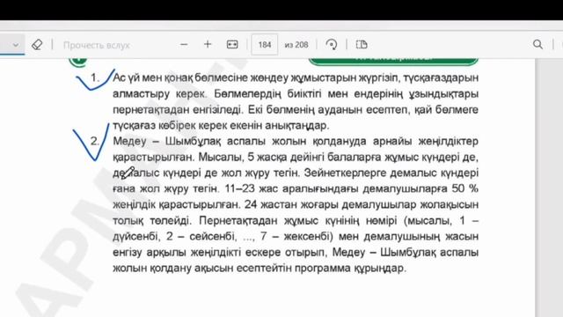563x317 pixels.
Task: Toggle fit-to-width page view
Action: point(232,45)
